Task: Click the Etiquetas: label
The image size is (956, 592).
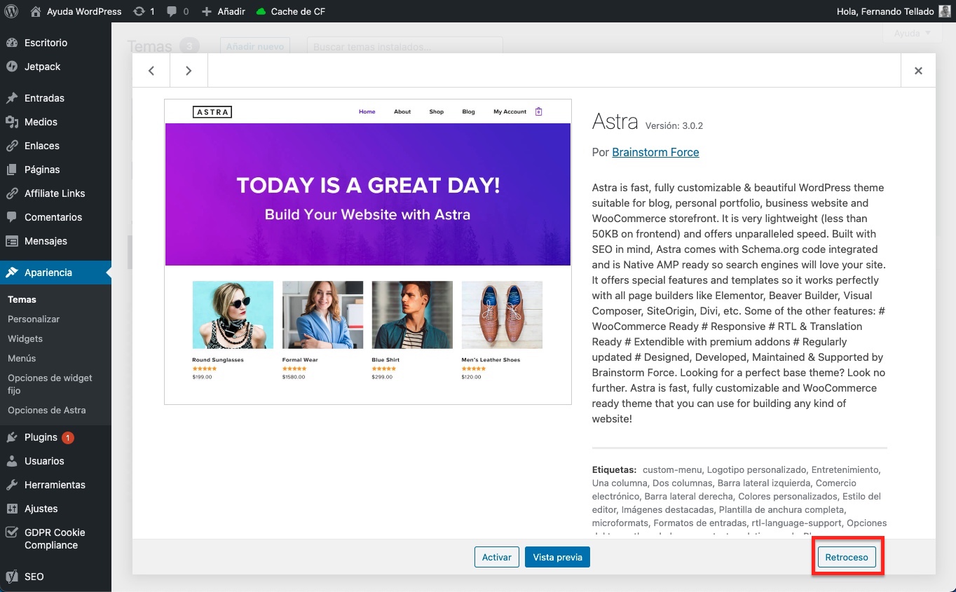Action: (x=614, y=469)
